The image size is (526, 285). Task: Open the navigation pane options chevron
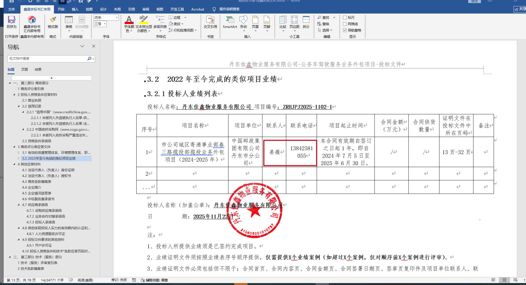(82, 46)
